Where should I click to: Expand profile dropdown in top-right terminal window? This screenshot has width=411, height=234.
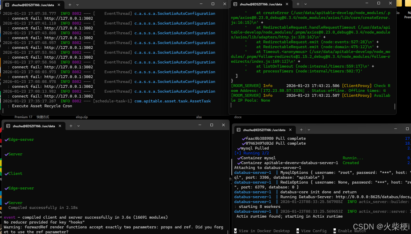pos(306,4)
